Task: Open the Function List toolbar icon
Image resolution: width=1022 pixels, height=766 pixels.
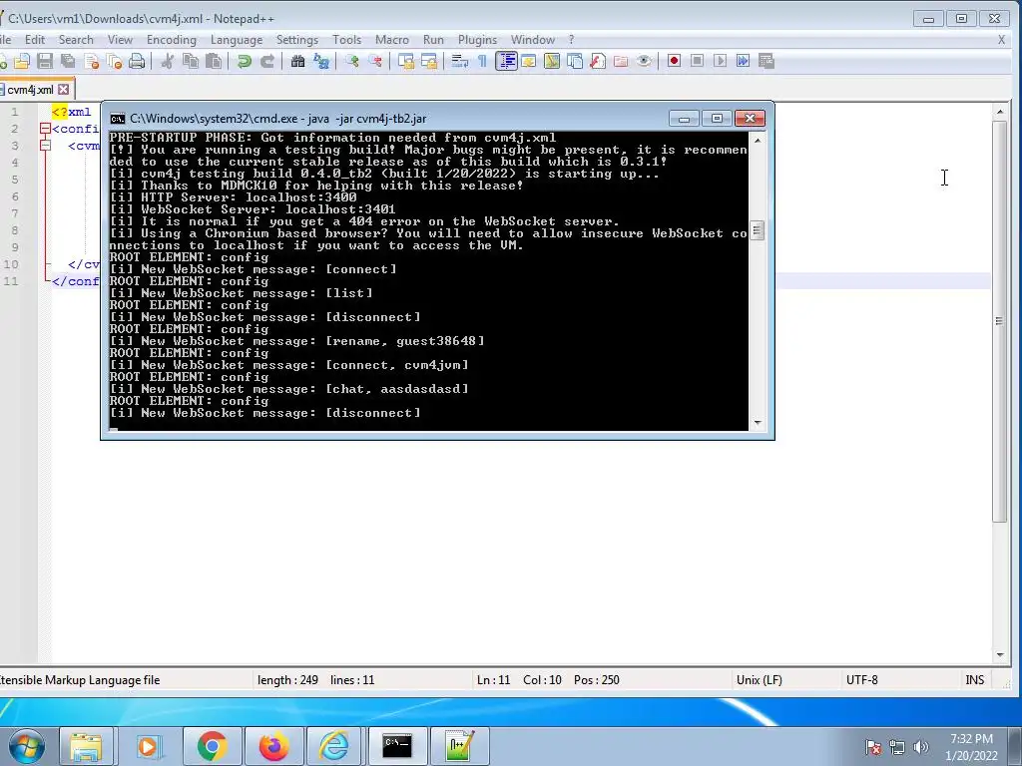Action: coord(598,61)
